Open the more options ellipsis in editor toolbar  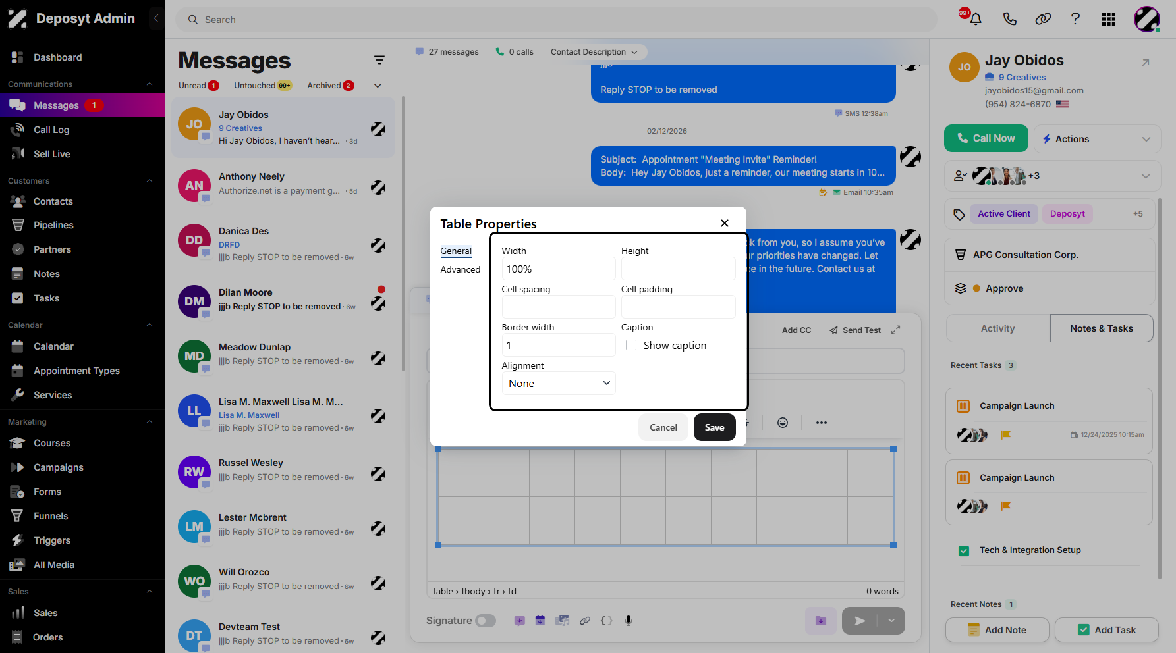822,423
